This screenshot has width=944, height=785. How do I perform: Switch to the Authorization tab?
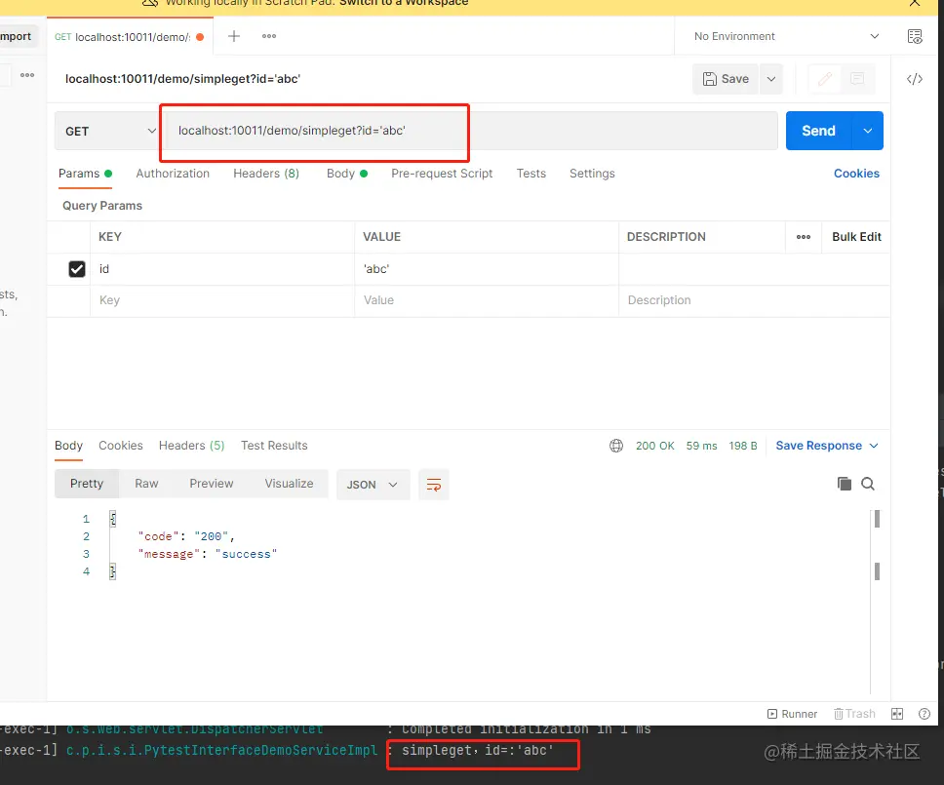click(173, 174)
